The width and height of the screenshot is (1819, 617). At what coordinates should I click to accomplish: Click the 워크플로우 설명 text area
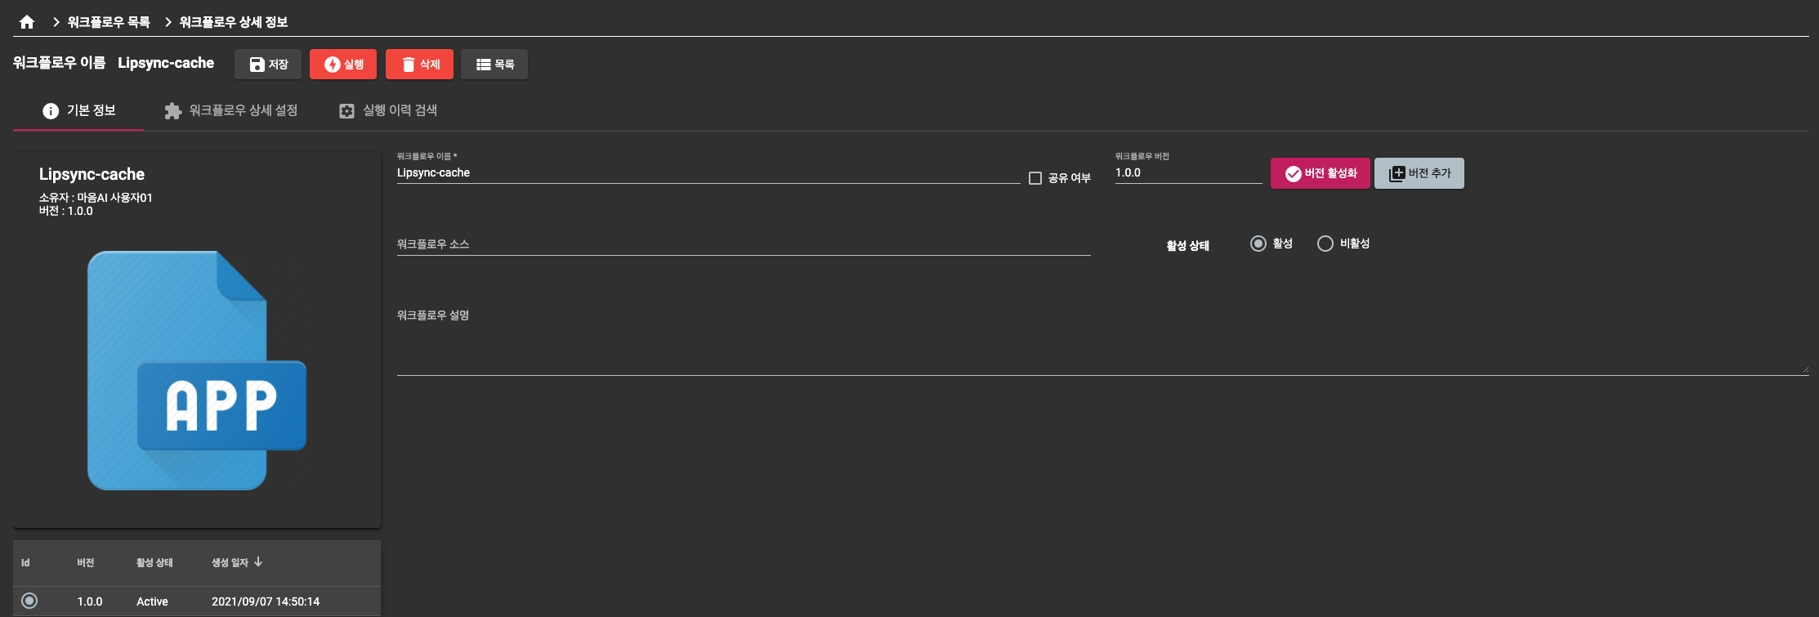[x=1102, y=343]
